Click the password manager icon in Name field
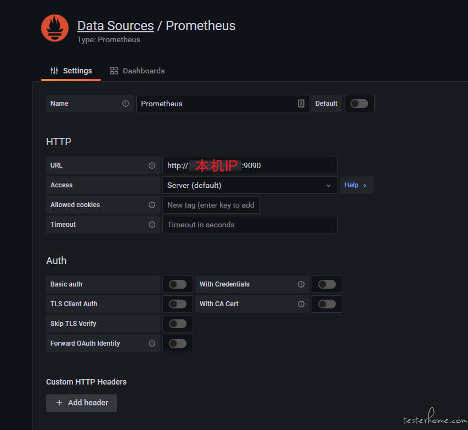 coord(301,104)
